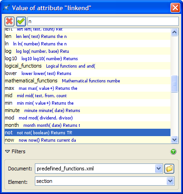Viewport: 183px width, 194px height.
Task: Select the "ln" function row
Action: click(x=87, y=44)
